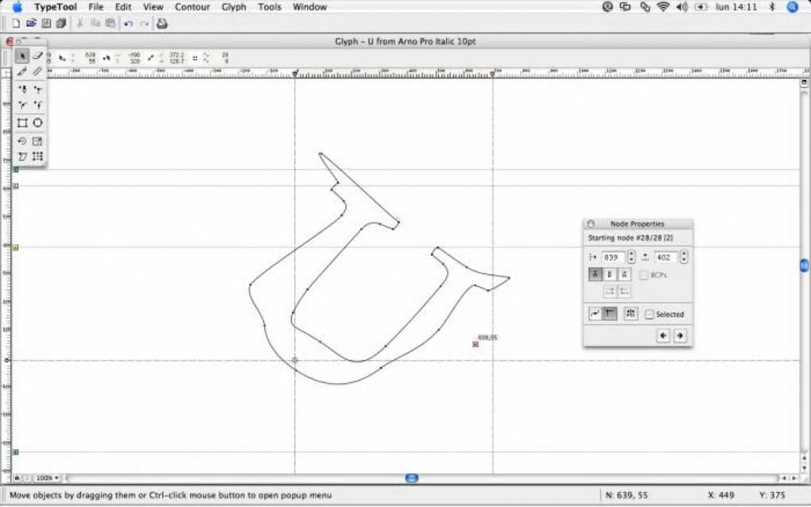Switch node to smooth curve connection
The image size is (811, 507).
coord(596,313)
